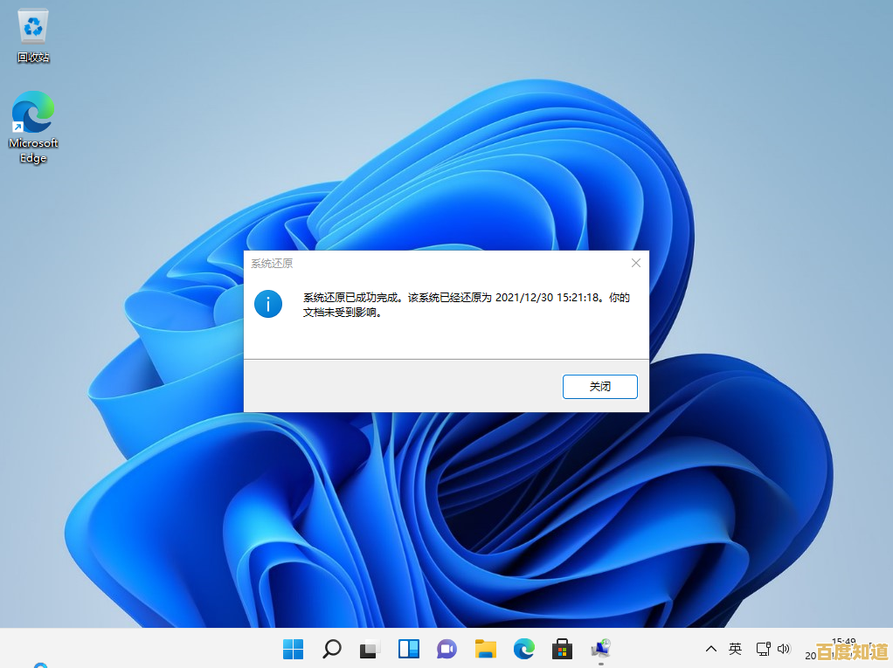893x668 pixels.
Task: Open Windows Search from the taskbar
Action: point(331,649)
